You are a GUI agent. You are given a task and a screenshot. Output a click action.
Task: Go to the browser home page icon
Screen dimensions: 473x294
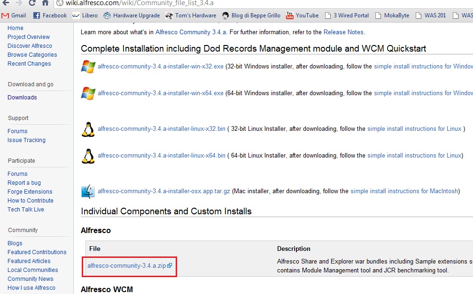click(45, 3)
